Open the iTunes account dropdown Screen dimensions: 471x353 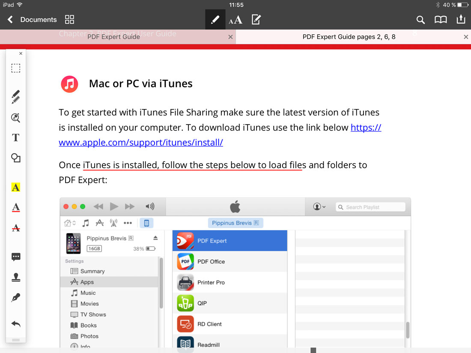click(319, 207)
